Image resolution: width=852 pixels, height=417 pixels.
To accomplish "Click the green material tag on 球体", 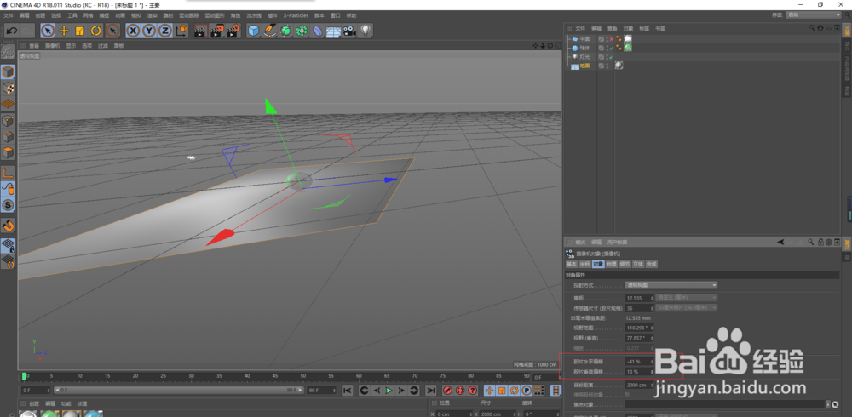I will (628, 48).
